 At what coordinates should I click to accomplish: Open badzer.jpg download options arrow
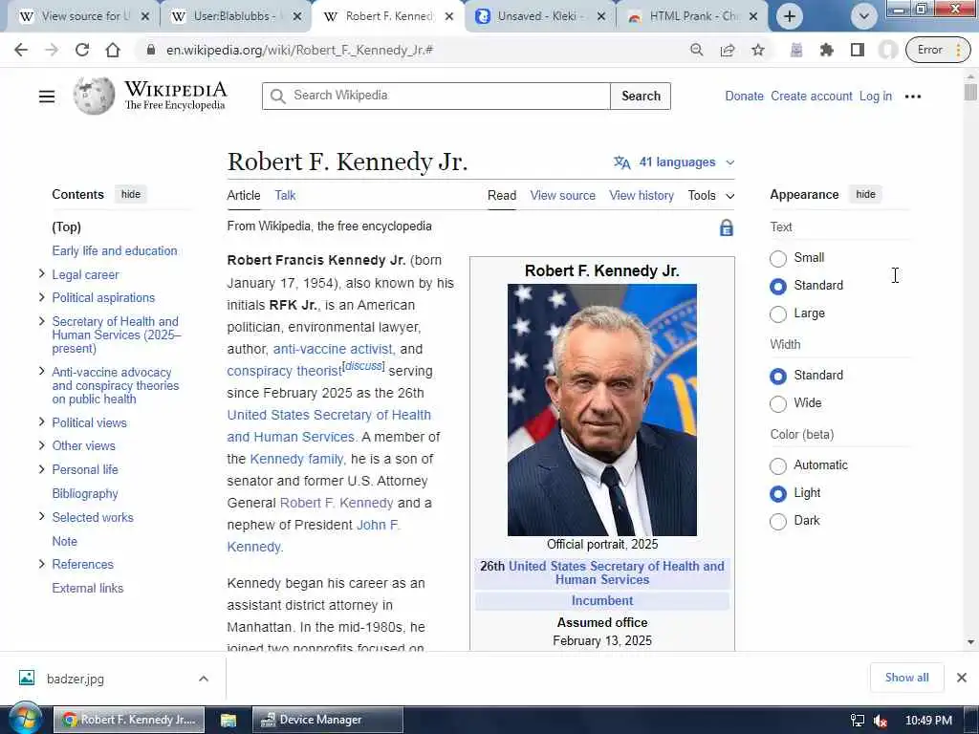click(x=204, y=679)
